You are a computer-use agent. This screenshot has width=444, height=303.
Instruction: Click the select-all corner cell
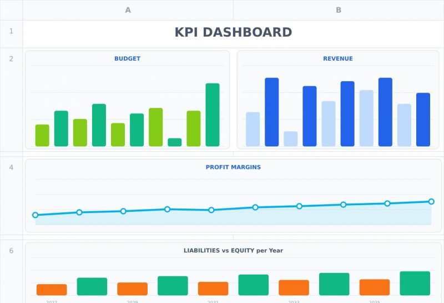click(11, 10)
